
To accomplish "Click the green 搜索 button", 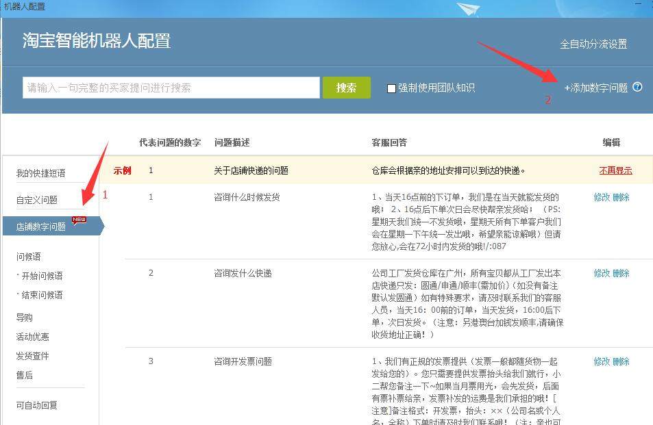I will tap(346, 88).
